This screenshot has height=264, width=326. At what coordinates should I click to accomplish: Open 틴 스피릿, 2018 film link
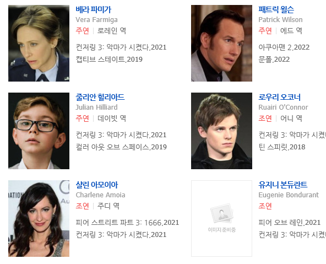pos(282,147)
